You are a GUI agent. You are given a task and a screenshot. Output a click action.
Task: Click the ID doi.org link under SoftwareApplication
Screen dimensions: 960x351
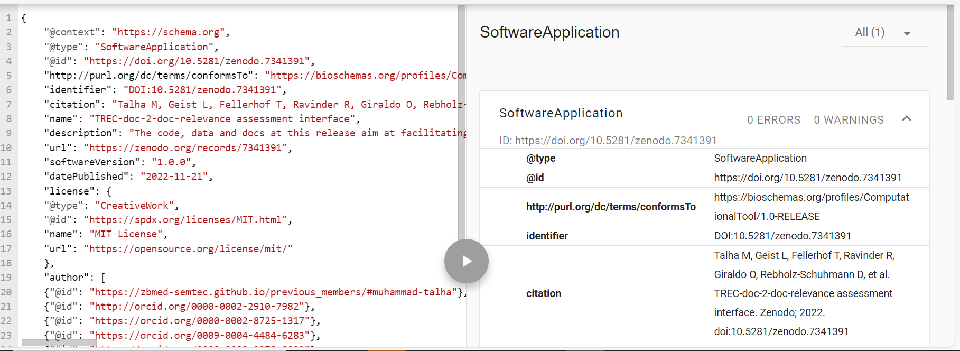point(616,141)
